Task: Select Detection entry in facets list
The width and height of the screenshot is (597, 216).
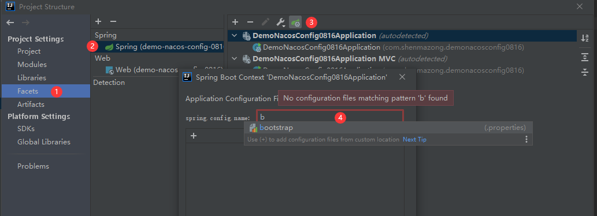Action: pyautogui.click(x=109, y=82)
